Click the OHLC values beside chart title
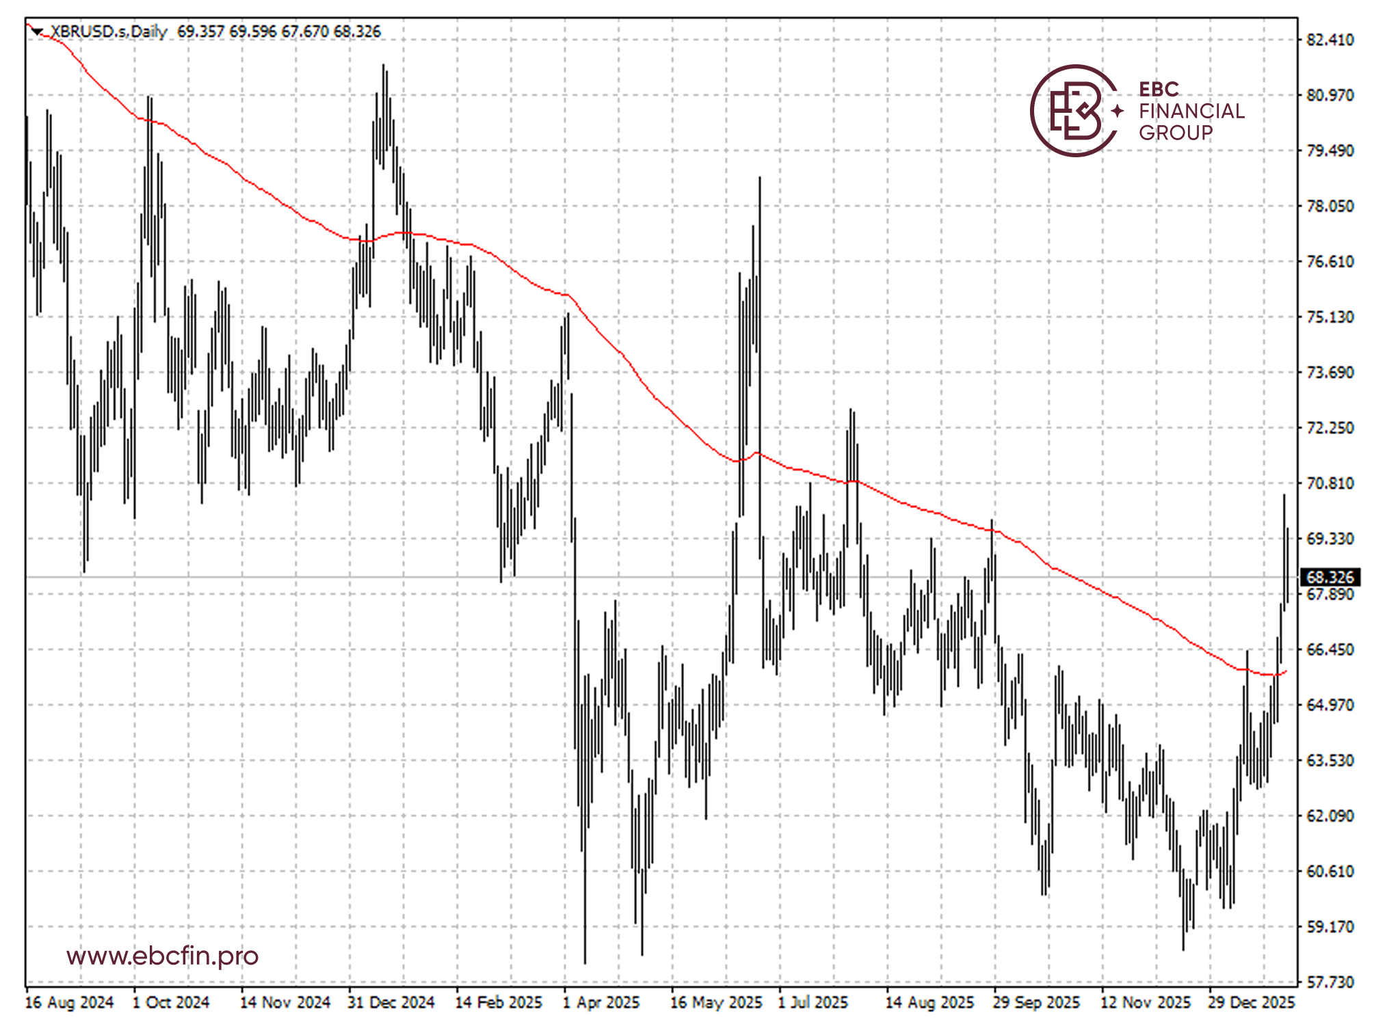This screenshot has height=1035, width=1387. click(279, 31)
